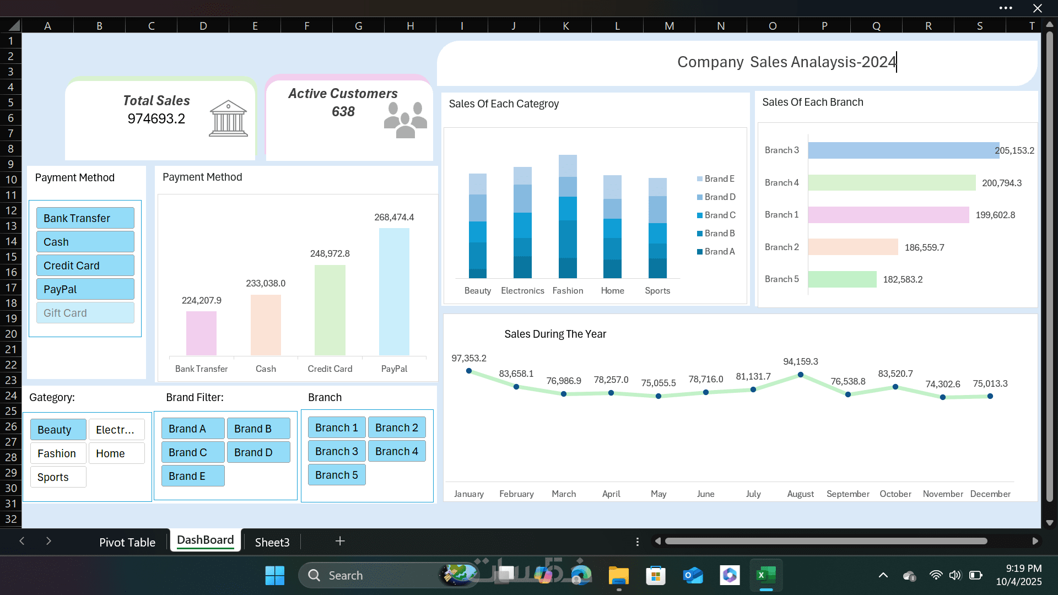Image resolution: width=1058 pixels, height=595 pixels.
Task: Select the Branch 3 slicer button
Action: [x=336, y=451]
